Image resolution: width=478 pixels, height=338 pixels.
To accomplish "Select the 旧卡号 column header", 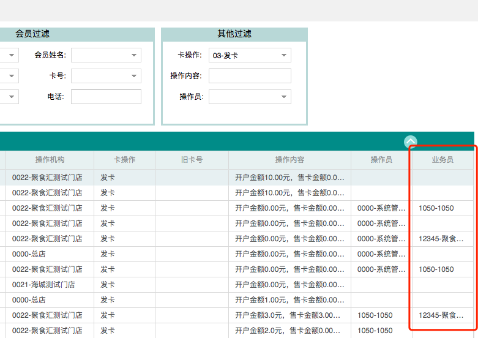I will (x=192, y=160).
